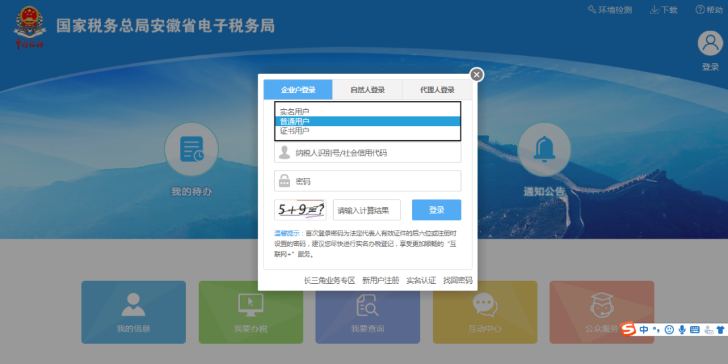Click the user avatar 登录 icon
The image size is (728, 364).
(x=710, y=44)
